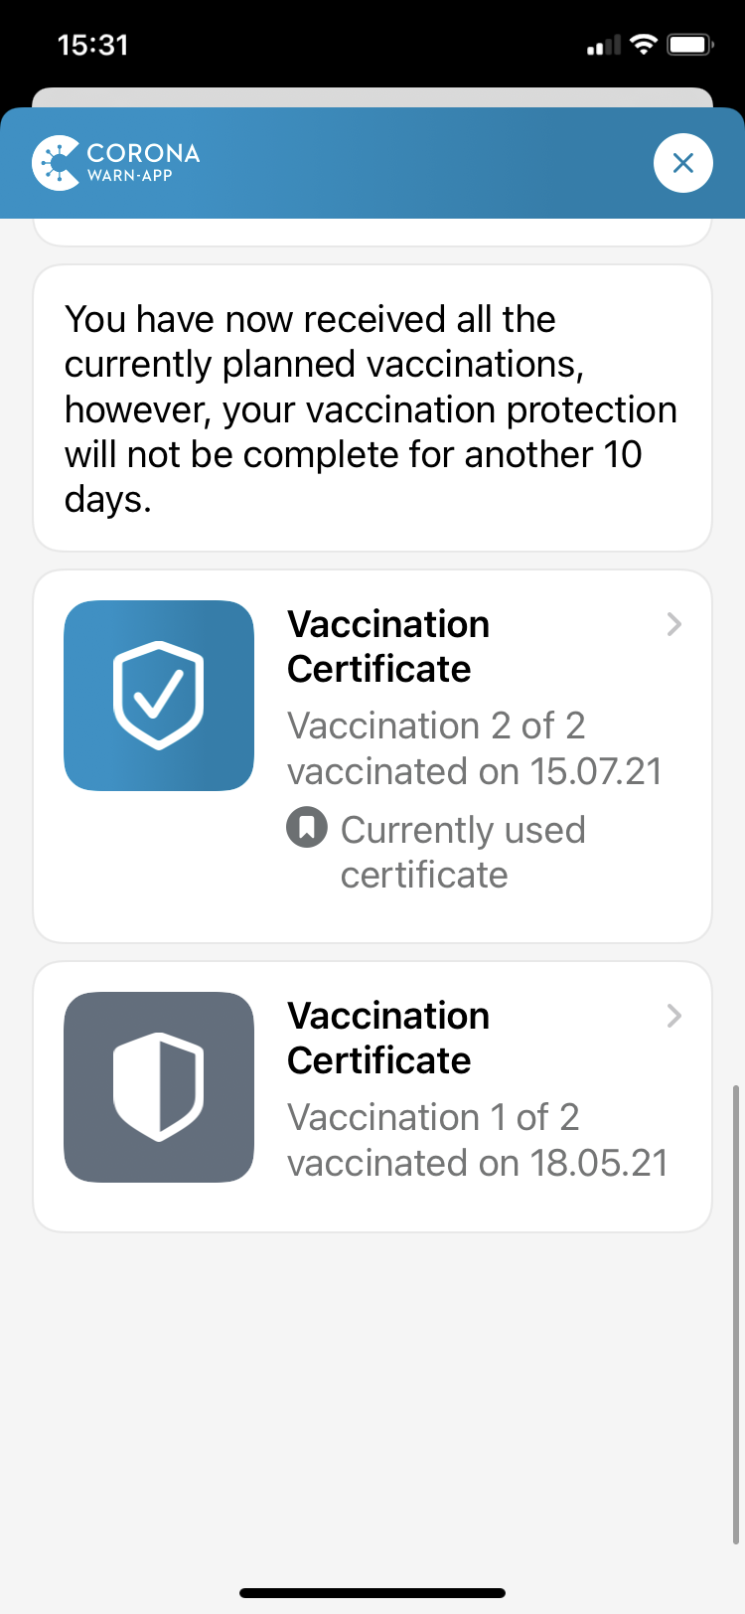Click the vertical scrollbar on right edge
745x1614 pixels.
735,1312
